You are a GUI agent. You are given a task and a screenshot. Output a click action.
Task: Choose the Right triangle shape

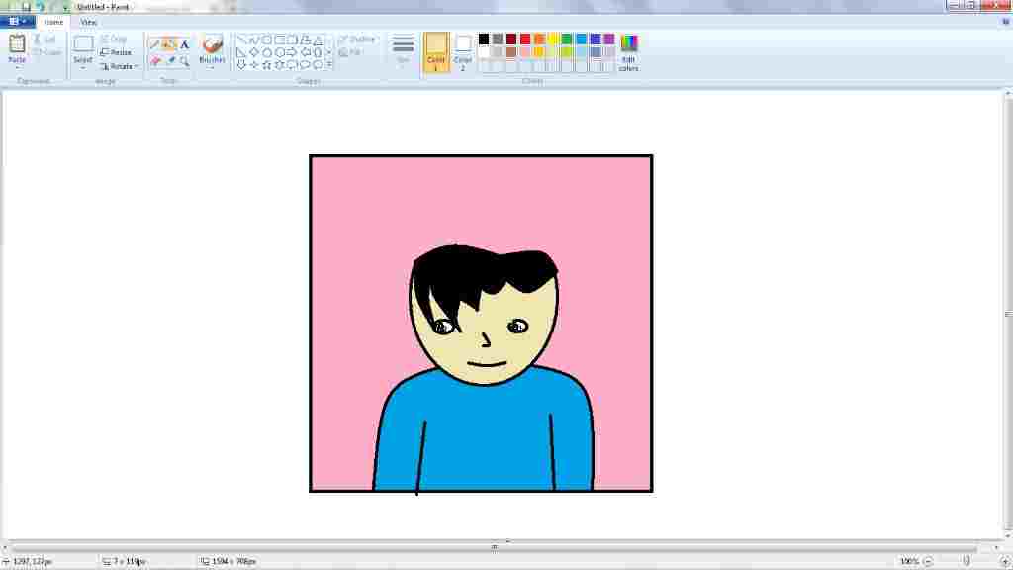[241, 52]
